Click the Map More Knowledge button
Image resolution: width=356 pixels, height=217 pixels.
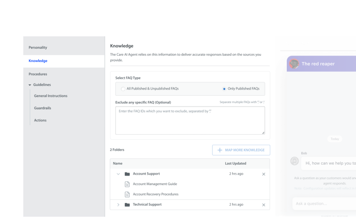241,150
